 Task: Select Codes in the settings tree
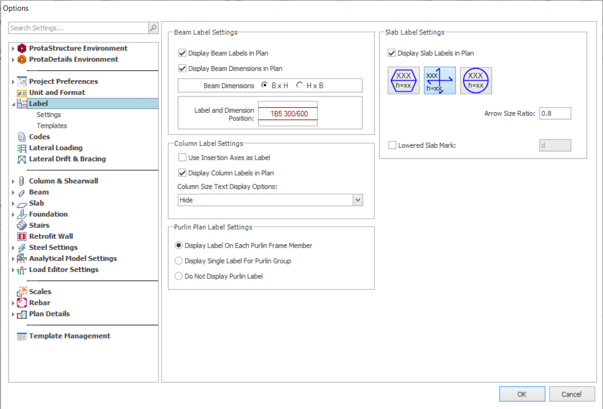pyautogui.click(x=39, y=137)
